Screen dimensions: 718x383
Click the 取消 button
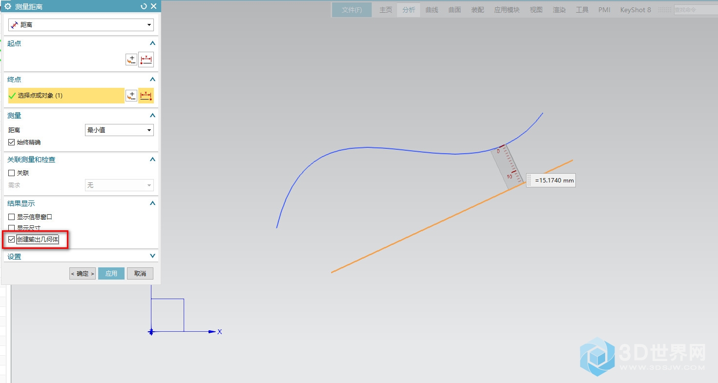[140, 274]
